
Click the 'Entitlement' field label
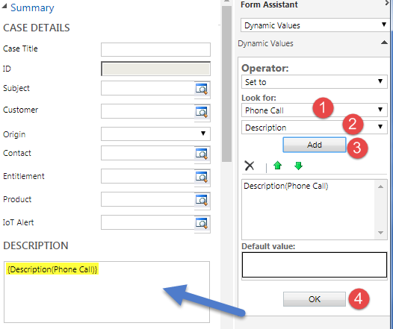24,176
